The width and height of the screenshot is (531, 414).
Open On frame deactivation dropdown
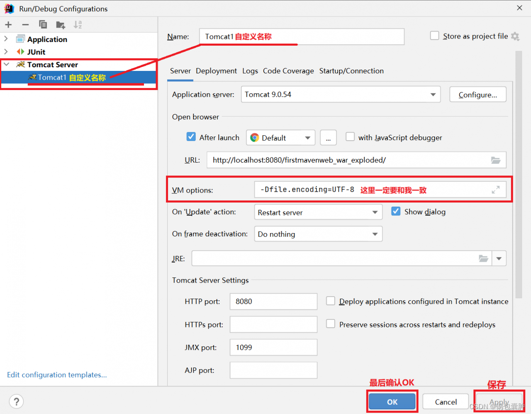point(375,234)
